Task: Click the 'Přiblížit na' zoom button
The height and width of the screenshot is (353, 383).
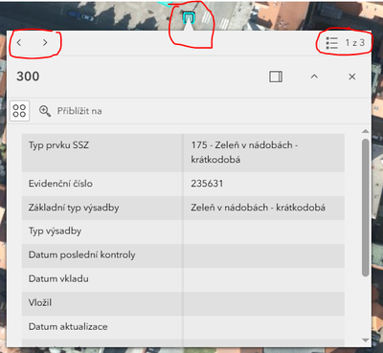Action: (71, 111)
